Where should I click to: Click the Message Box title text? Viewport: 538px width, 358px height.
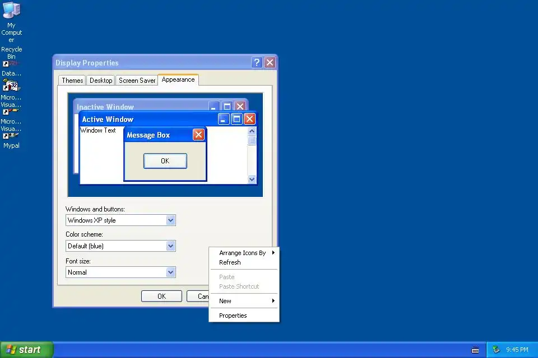pos(148,135)
